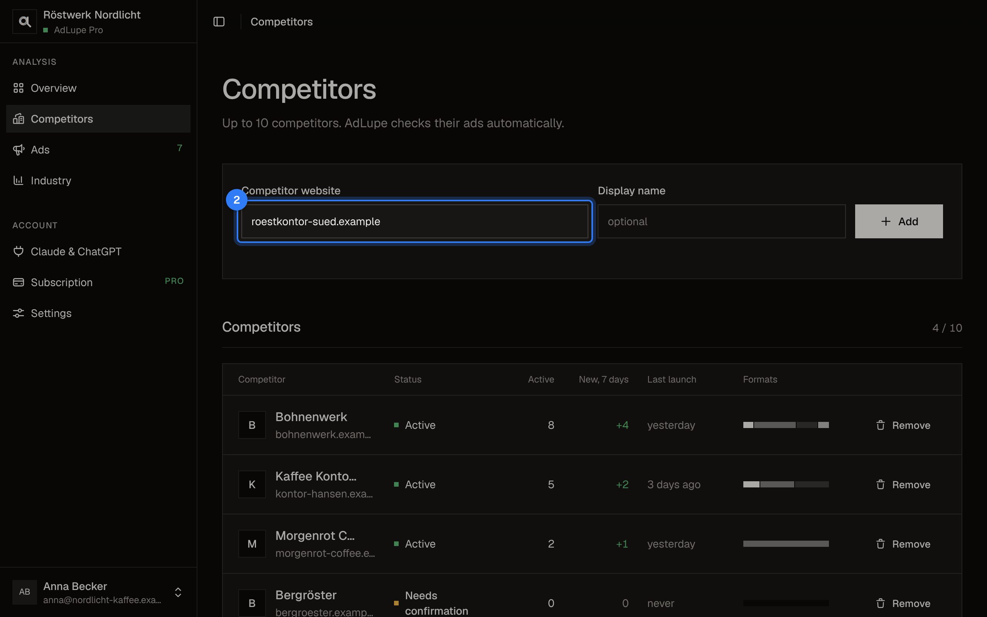Viewport: 987px width, 617px height.
Task: Click the Kaffee Konto formats bar
Action: point(785,484)
